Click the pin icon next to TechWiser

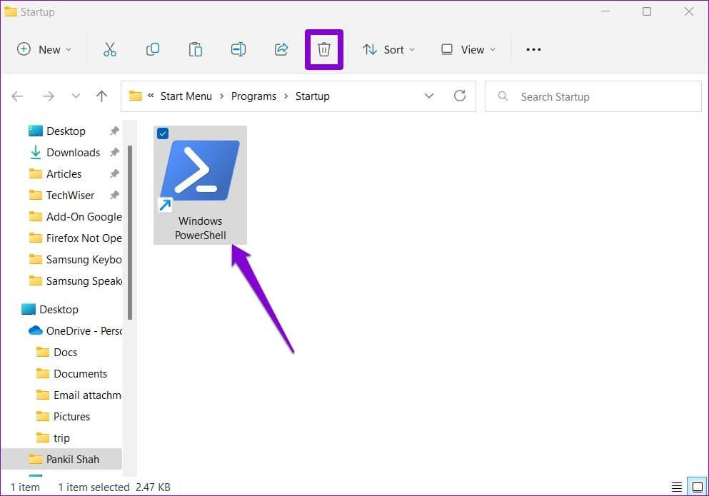point(115,195)
